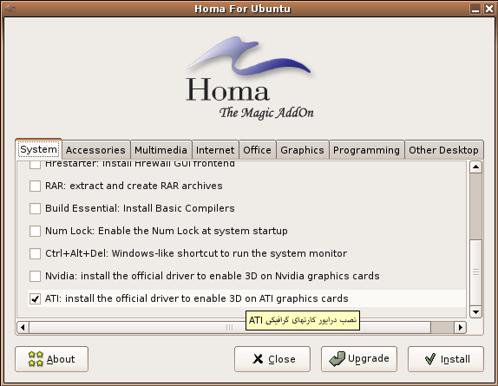This screenshot has height=386, width=498.
Task: Select 'Nvidia: install the official driver' text
Action: click(213, 276)
